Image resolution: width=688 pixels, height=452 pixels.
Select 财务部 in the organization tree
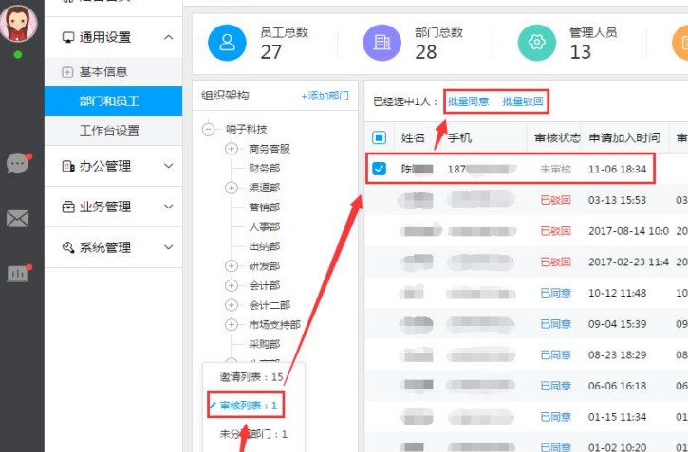[x=265, y=168]
